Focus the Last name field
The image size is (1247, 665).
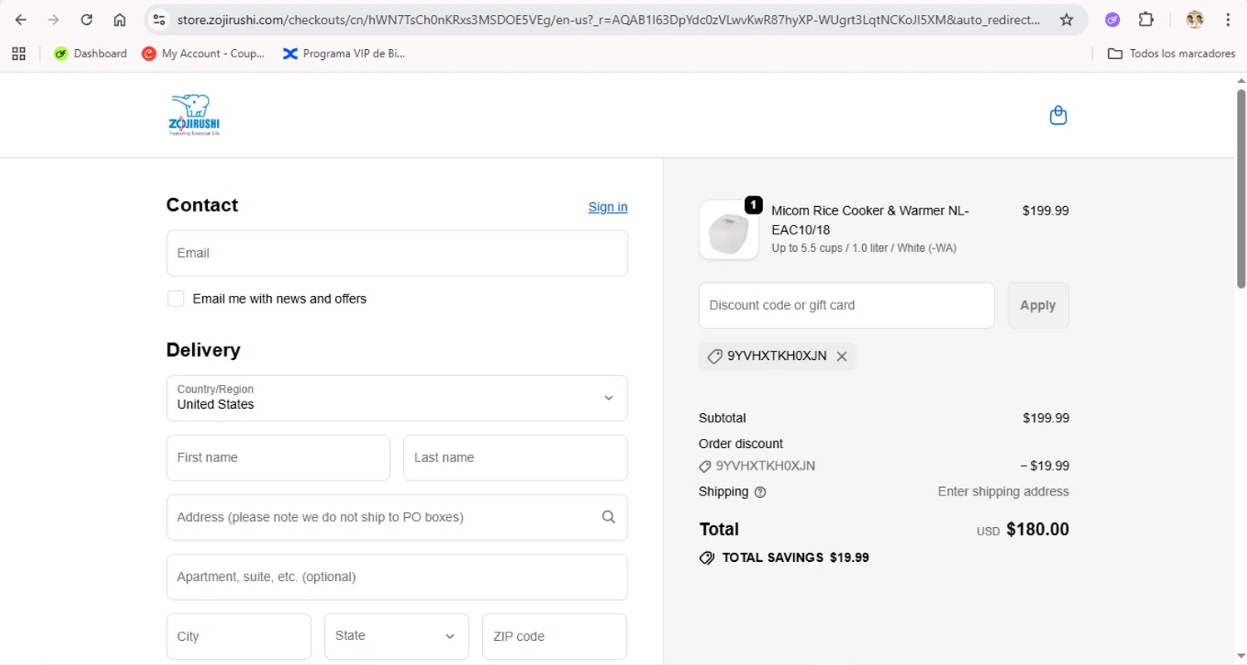click(x=515, y=457)
